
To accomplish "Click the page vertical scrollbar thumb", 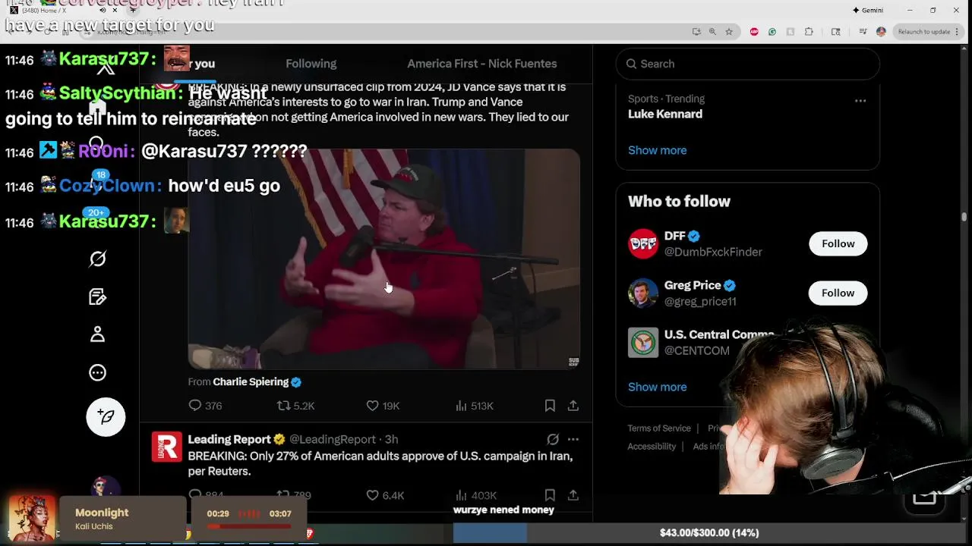I will pyautogui.click(x=964, y=217).
